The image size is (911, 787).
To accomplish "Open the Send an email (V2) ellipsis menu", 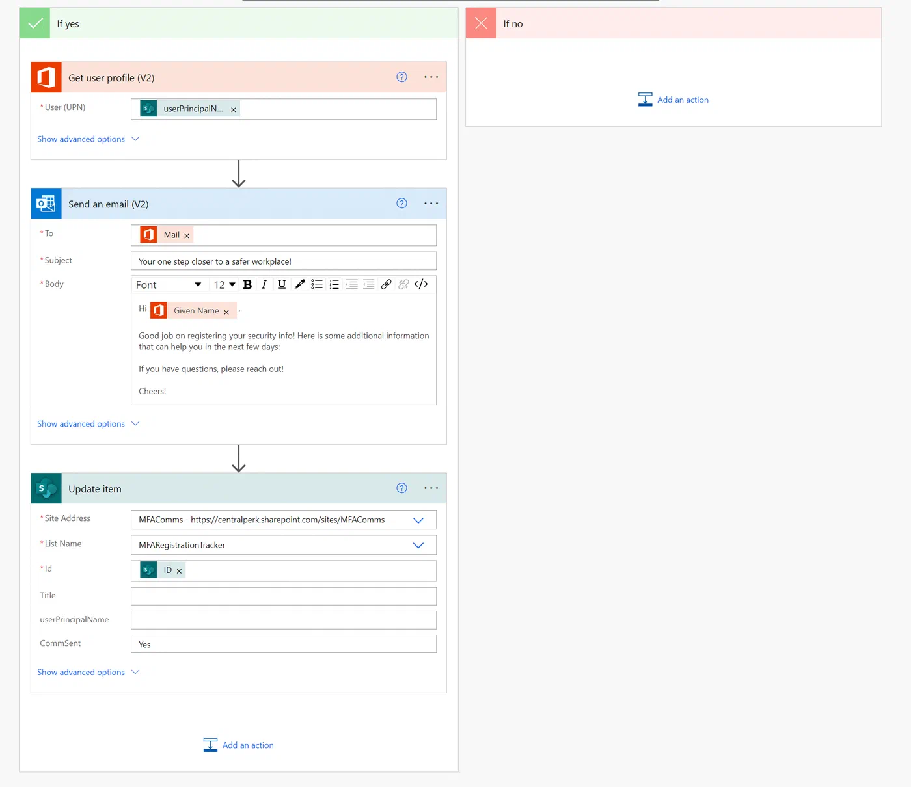I will pos(431,203).
